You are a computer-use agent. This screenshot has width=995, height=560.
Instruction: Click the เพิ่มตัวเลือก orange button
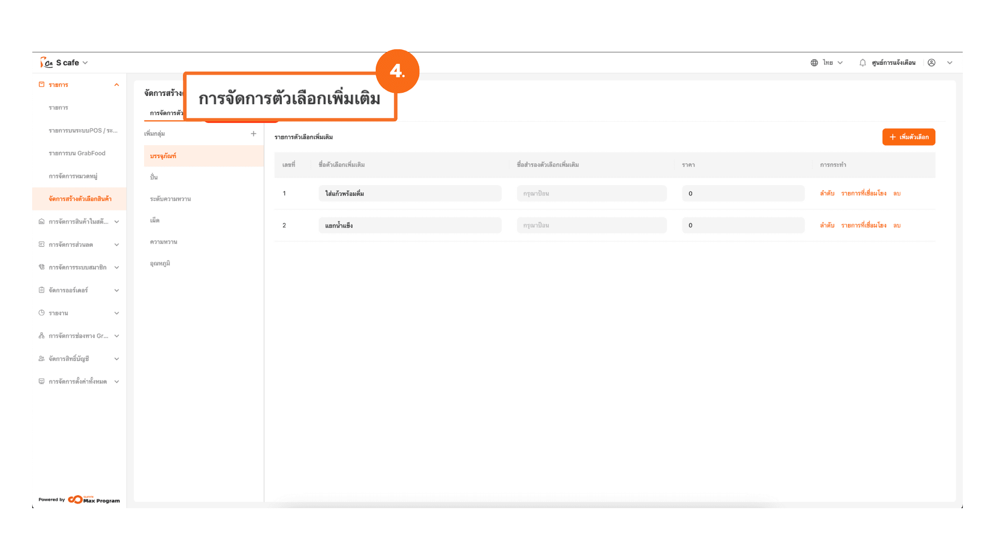[908, 137]
